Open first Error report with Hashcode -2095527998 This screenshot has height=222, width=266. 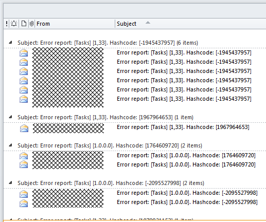[x=187, y=193]
